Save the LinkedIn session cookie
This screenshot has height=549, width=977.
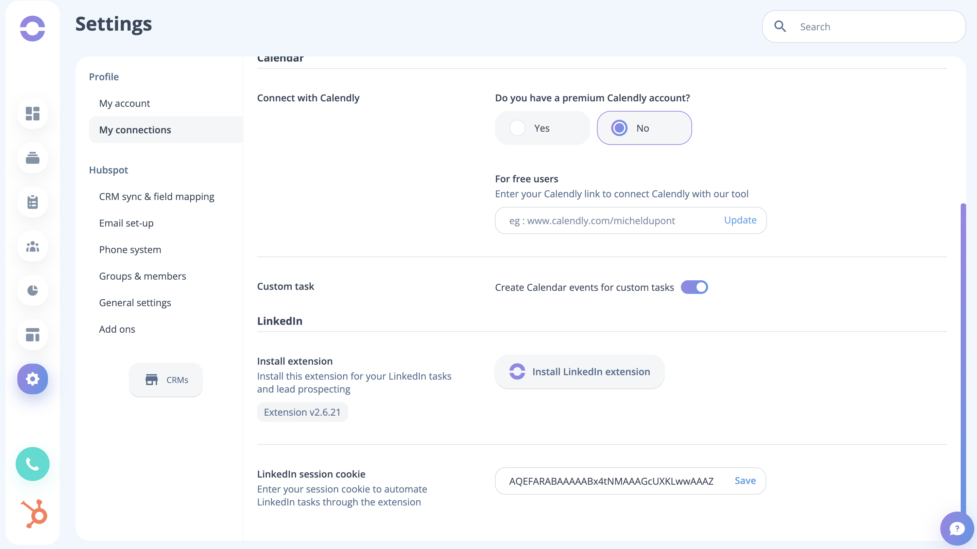coord(745,481)
